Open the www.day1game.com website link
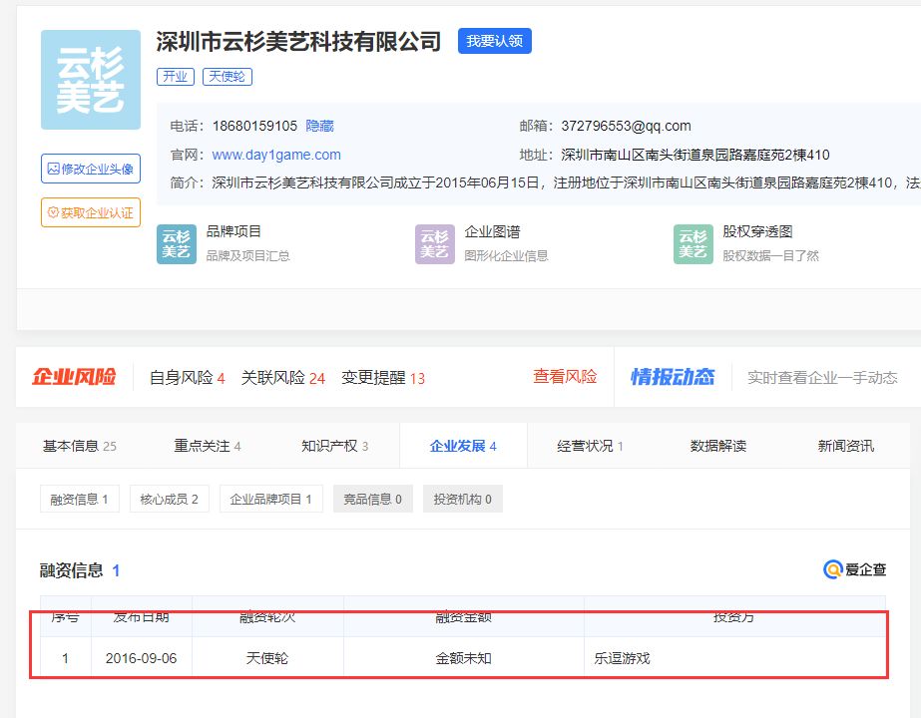The image size is (921, 718). (x=276, y=155)
